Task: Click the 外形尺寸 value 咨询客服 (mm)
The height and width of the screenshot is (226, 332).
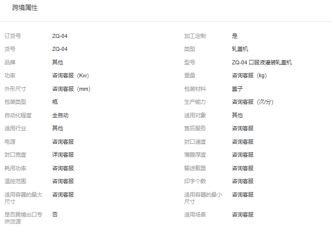Action: [x=71, y=89]
